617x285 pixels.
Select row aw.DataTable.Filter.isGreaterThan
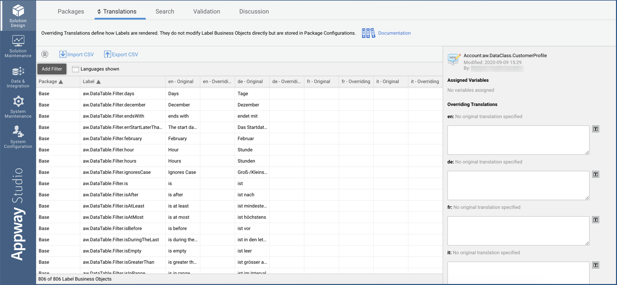(x=239, y=262)
